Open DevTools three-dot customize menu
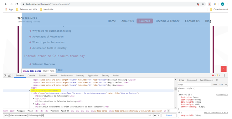Screen dimensions: 232x119 coord(224,75)
